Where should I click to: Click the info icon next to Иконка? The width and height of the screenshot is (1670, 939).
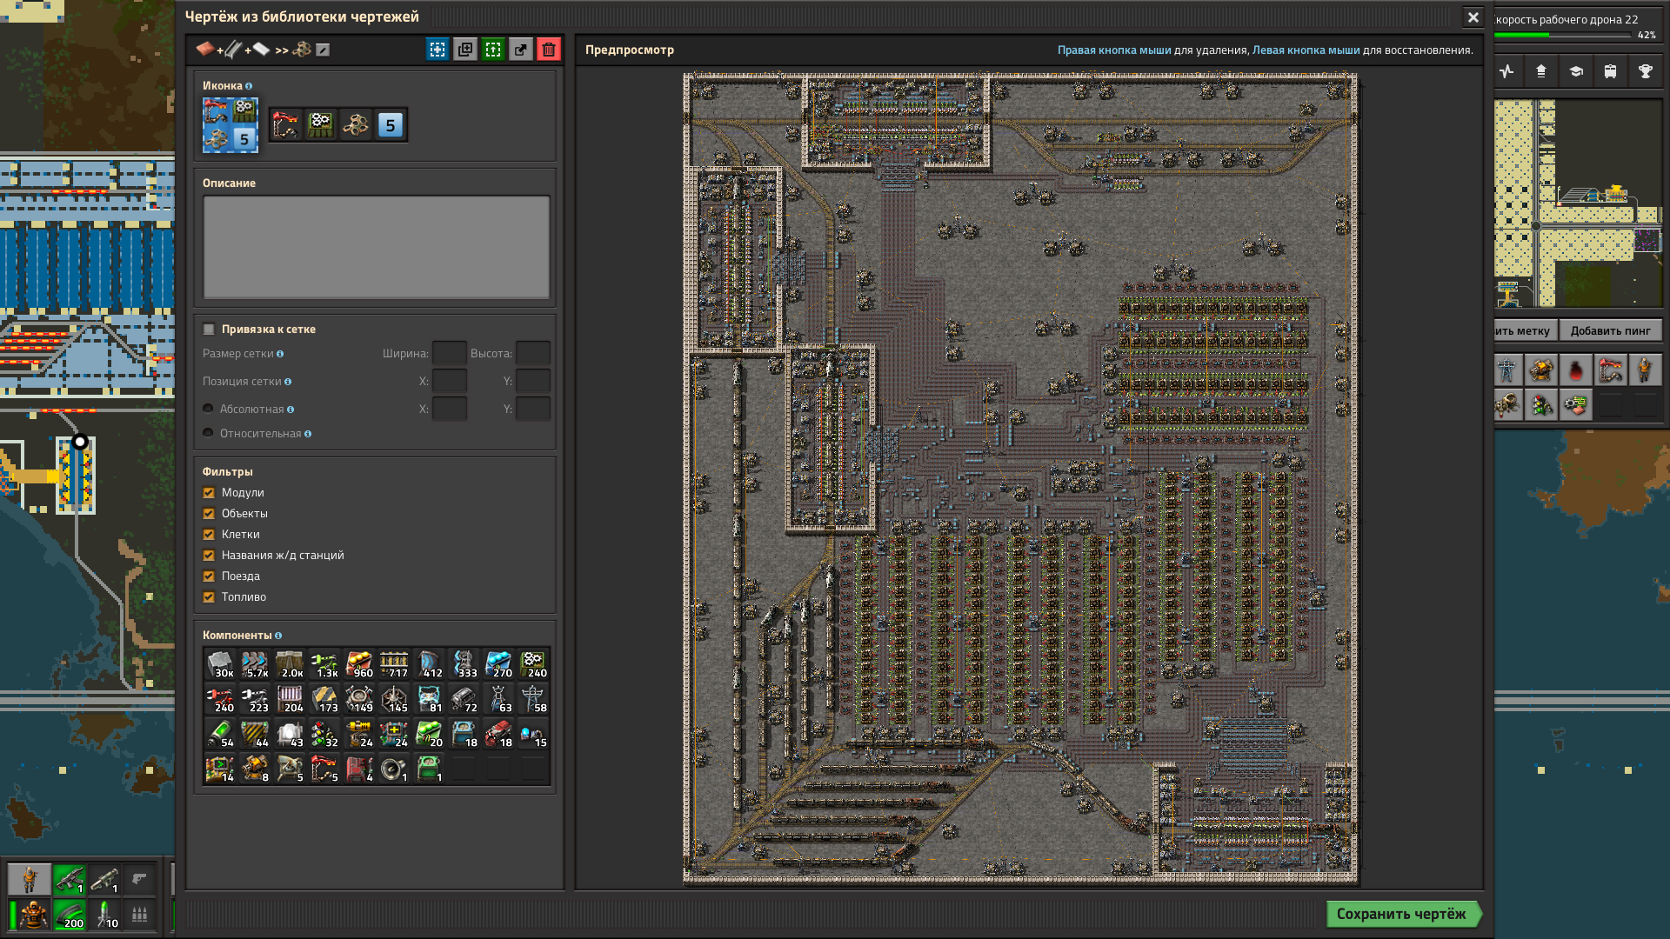(249, 86)
